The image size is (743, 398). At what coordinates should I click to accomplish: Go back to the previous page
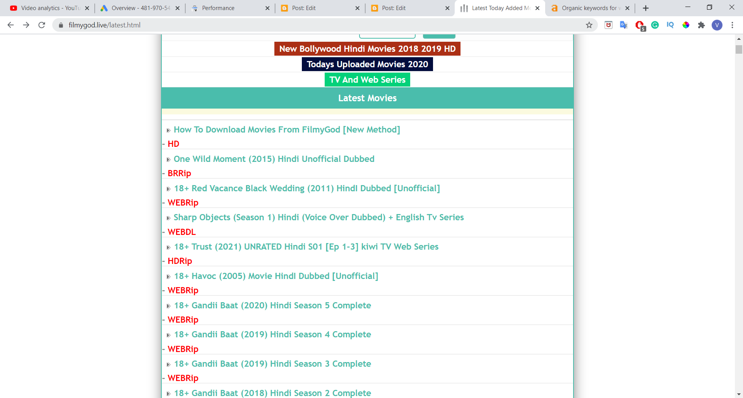pyautogui.click(x=10, y=25)
